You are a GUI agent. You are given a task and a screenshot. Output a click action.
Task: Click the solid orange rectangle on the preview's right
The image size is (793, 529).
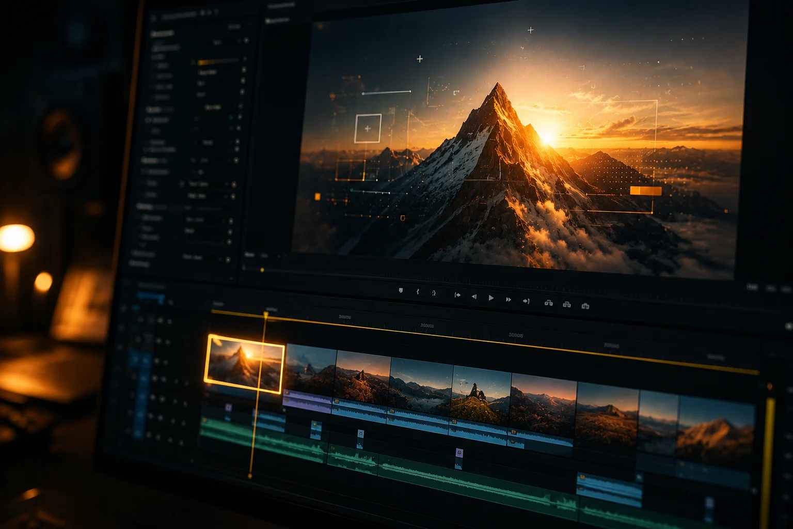646,191
